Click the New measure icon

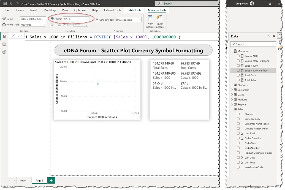pyautogui.click(x=150, y=20)
